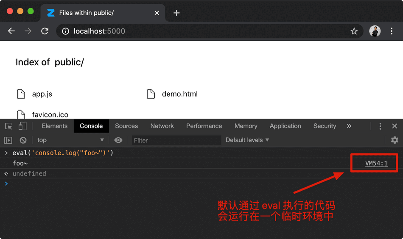Viewport: 403px width, 239px height.
Task: Switch to the Sources tab
Action: [126, 126]
